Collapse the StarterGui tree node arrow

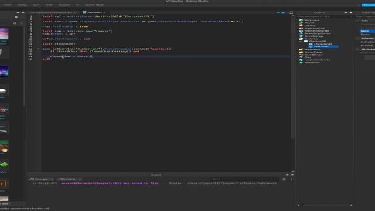click(x=301, y=41)
